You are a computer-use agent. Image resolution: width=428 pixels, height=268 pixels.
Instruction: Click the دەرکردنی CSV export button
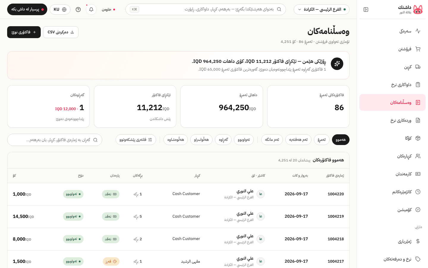point(61,32)
